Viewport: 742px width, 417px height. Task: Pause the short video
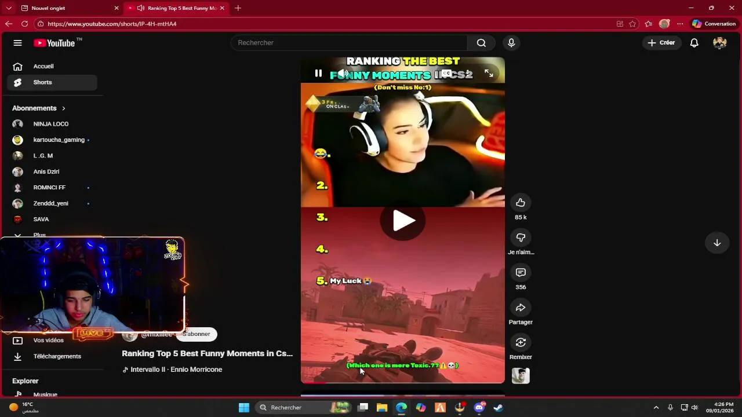(318, 73)
